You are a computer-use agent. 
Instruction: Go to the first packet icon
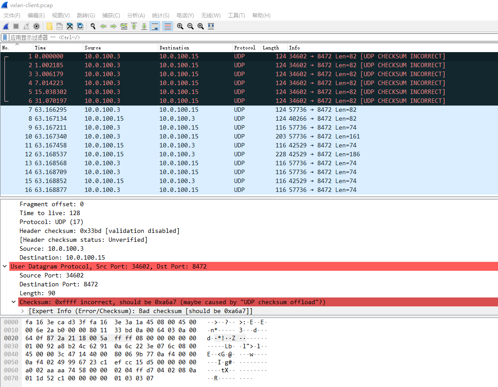click(134, 26)
